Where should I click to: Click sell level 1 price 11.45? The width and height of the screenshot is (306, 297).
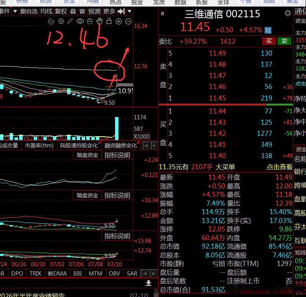pyautogui.click(x=217, y=98)
